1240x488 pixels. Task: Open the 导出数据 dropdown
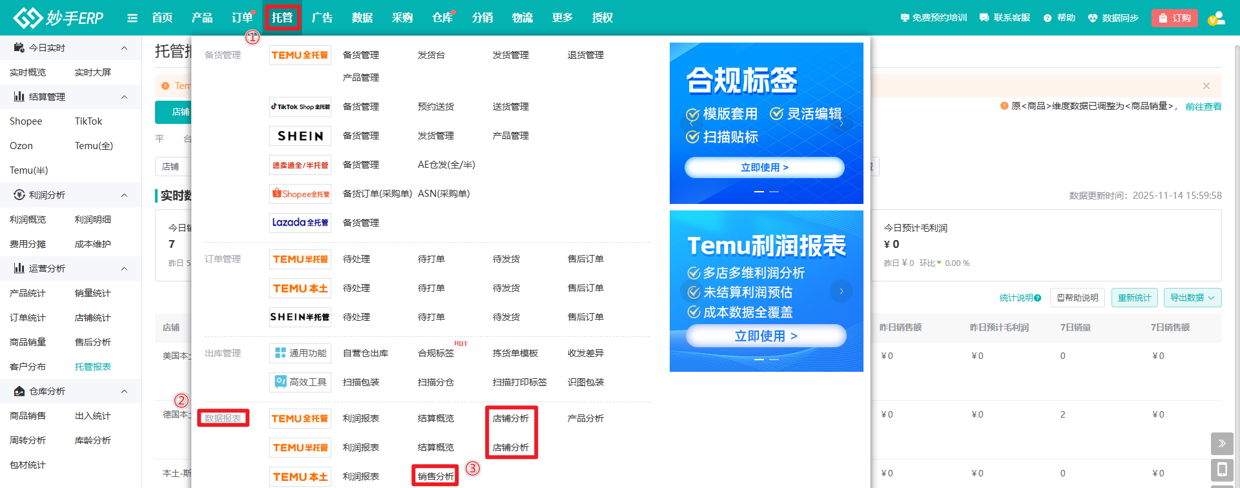pyautogui.click(x=1193, y=298)
